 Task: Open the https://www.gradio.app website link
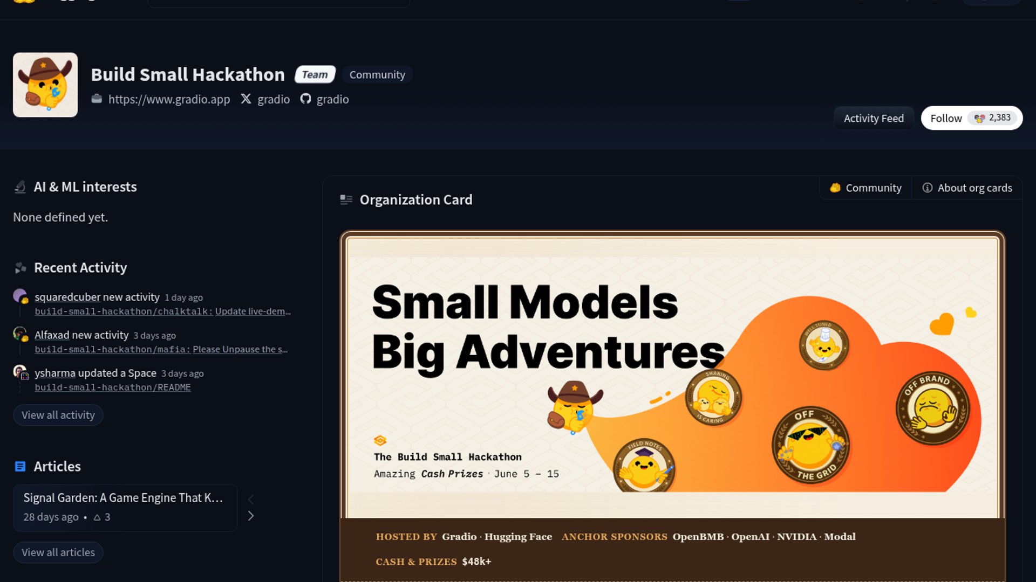pos(169,99)
